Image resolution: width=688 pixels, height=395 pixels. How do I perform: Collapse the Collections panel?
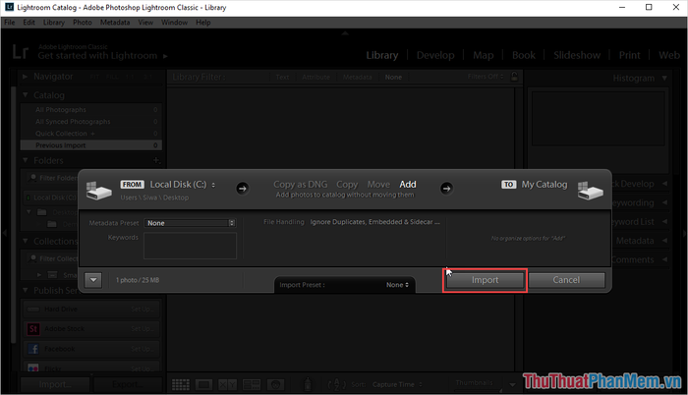pos(25,241)
